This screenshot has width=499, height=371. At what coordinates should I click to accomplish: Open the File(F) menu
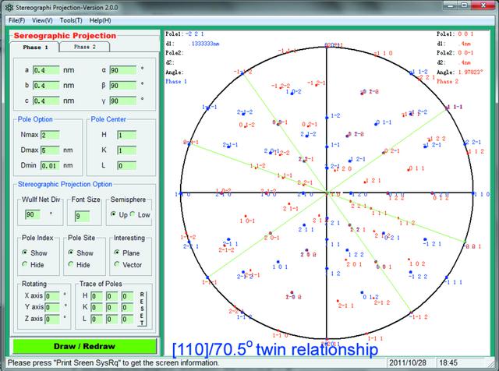[x=16, y=20]
